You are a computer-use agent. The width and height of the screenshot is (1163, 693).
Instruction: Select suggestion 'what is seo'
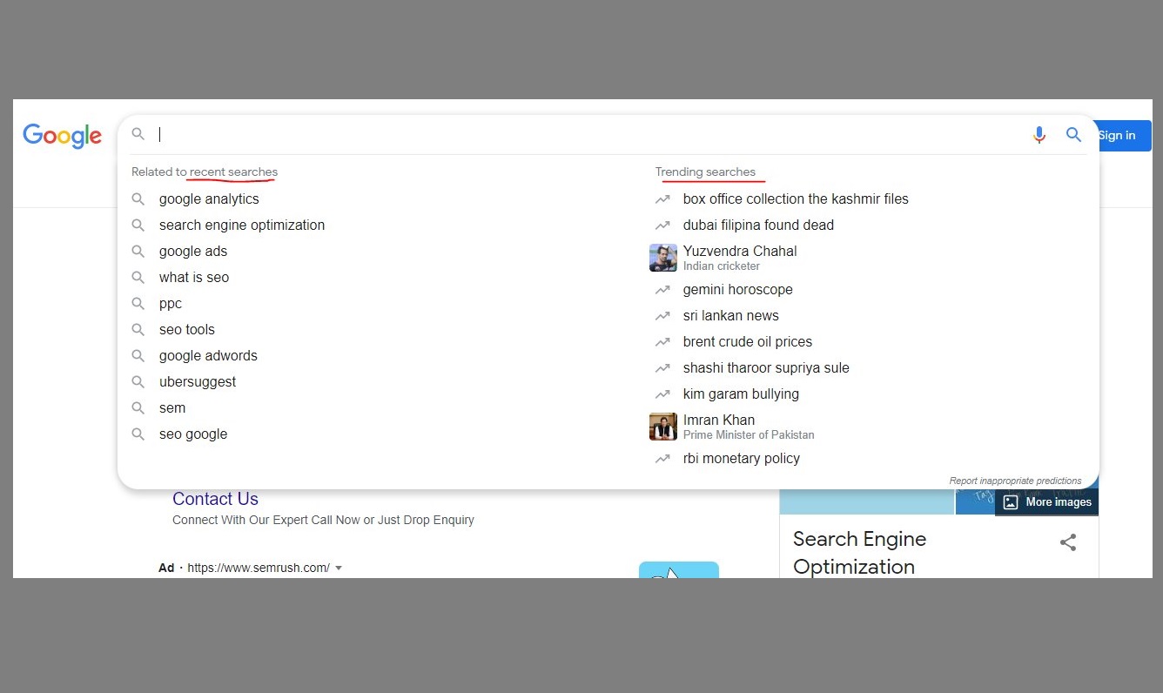tap(194, 277)
